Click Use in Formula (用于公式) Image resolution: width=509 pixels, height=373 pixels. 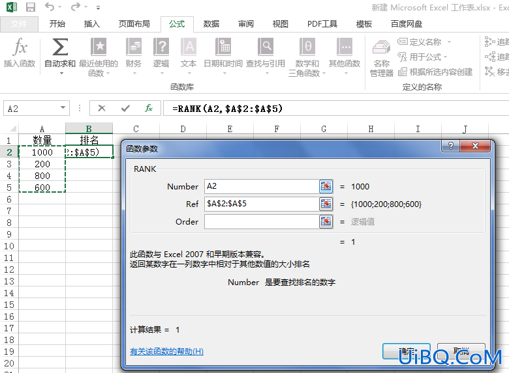(x=420, y=57)
